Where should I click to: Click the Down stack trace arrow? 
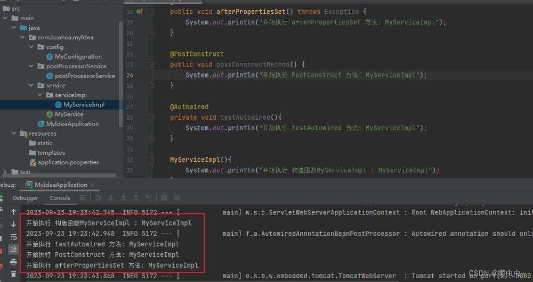(x=13, y=225)
